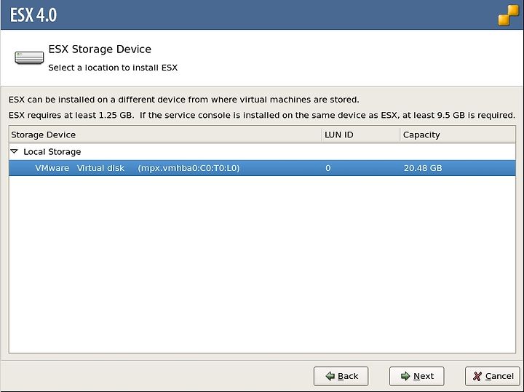Click the green right arrow on Next
The width and height of the screenshot is (524, 392).
click(405, 376)
